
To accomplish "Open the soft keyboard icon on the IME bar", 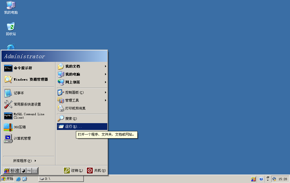I will 35,171.
